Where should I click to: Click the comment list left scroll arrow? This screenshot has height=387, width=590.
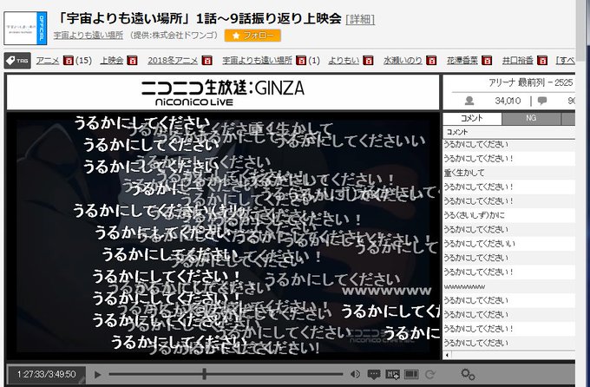tap(447, 355)
